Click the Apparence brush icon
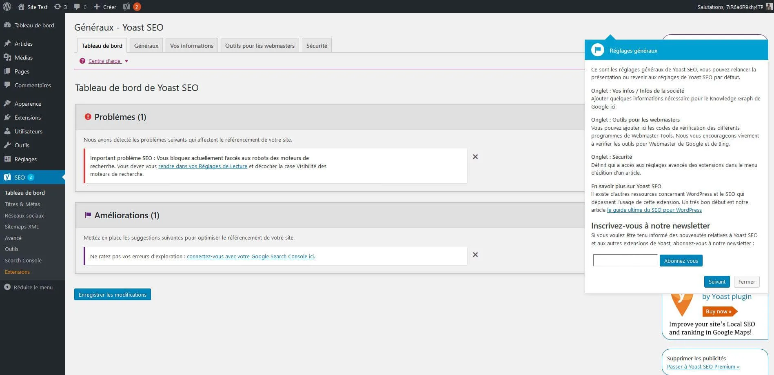This screenshot has height=375, width=774. [7, 103]
